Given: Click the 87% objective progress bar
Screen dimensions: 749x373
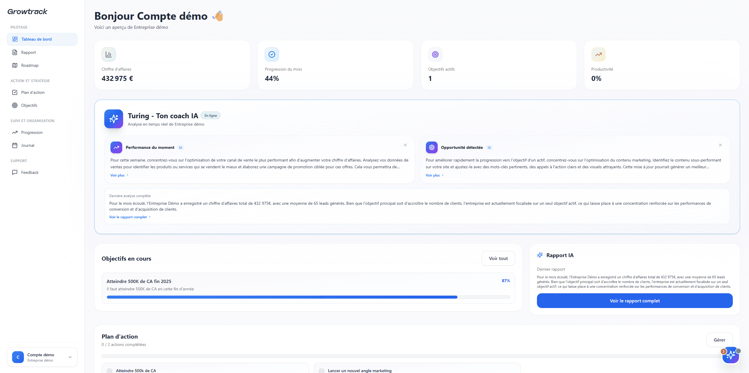Looking at the screenshot, I should [308, 297].
